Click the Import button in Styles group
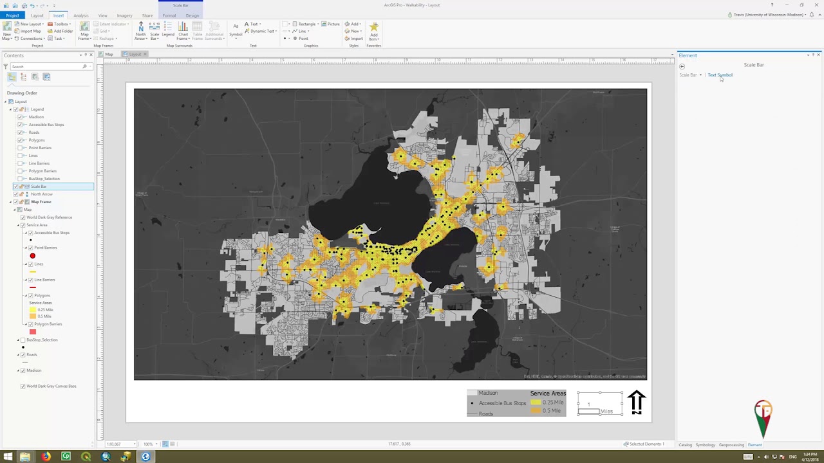The image size is (824, 463). point(353,39)
